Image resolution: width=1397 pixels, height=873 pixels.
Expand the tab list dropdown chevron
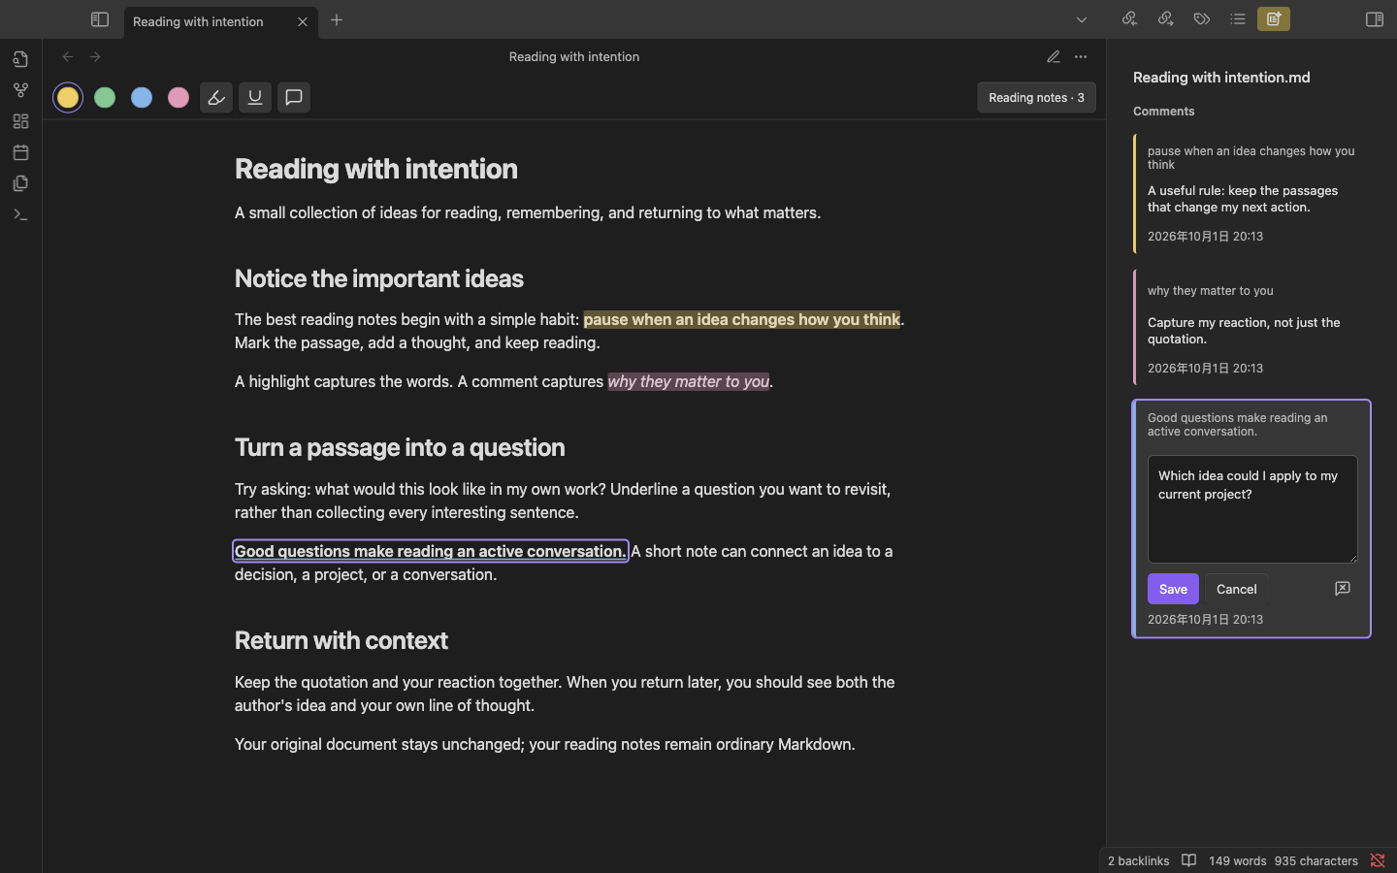(x=1082, y=20)
